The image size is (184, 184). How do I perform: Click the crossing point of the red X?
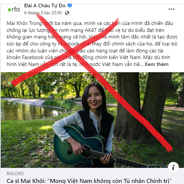pos(73,52)
